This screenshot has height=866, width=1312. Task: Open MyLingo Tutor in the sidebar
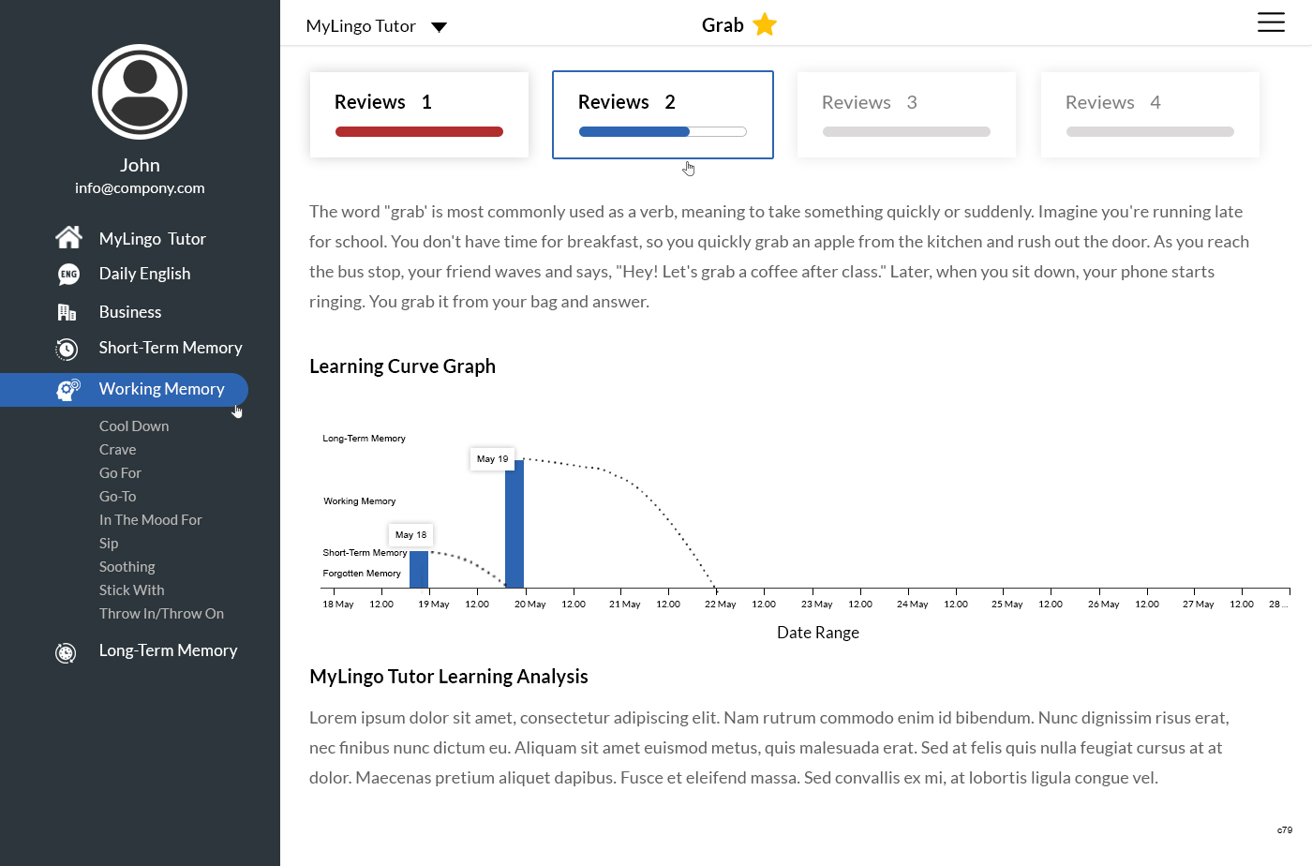point(152,239)
